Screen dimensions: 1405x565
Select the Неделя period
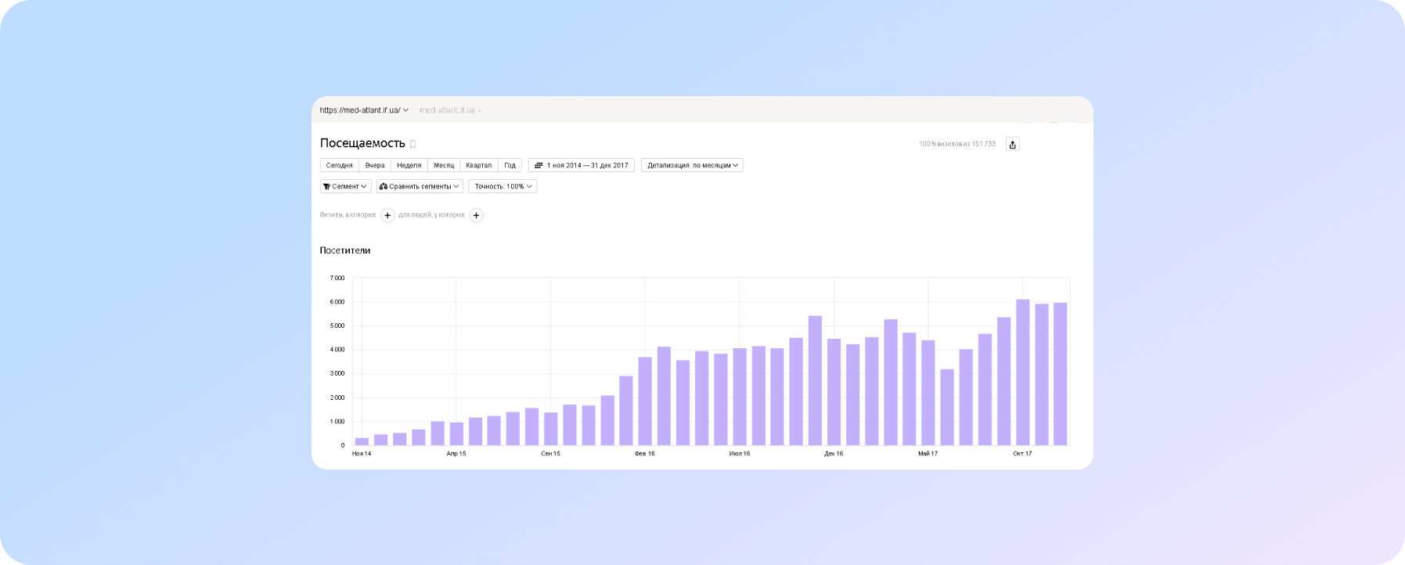409,165
